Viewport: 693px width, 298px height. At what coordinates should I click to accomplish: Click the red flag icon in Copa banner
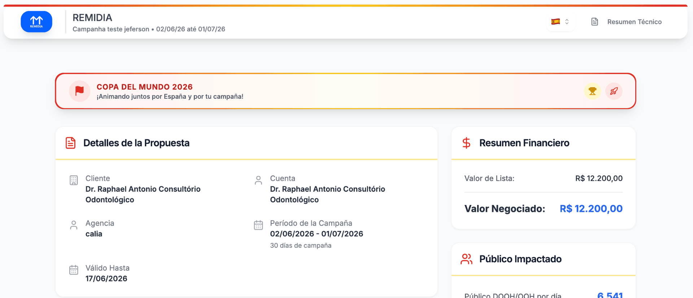point(79,91)
